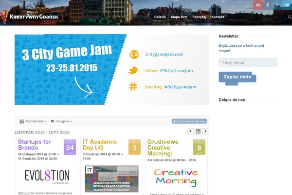The image size is (292, 195).
Task: Expand the Kategorie filter dropdown
Action: tap(61, 121)
